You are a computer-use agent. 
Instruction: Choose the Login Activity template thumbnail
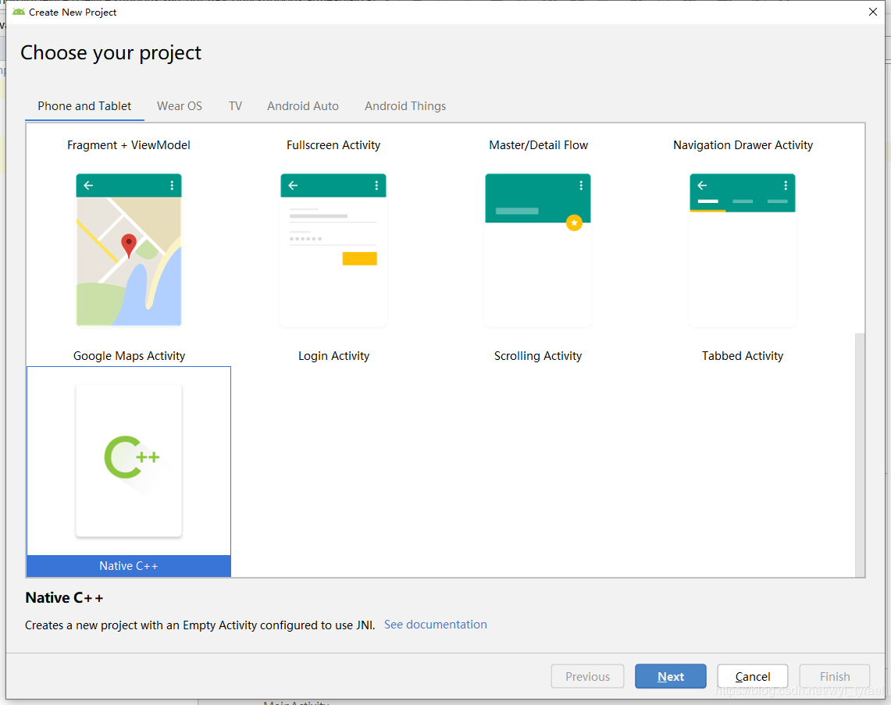(333, 250)
